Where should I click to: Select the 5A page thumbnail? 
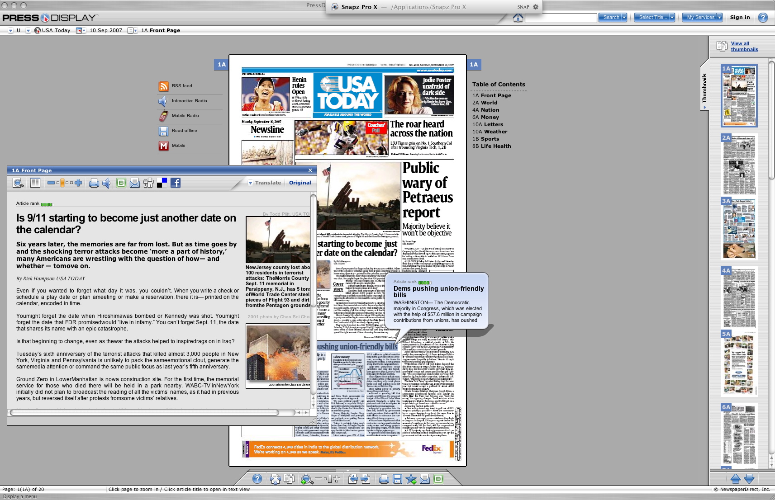(x=739, y=363)
